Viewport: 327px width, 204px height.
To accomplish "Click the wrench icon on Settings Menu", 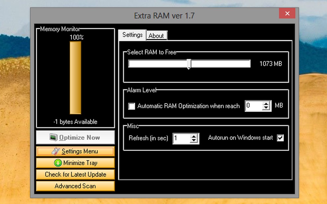I will [x=56, y=151].
